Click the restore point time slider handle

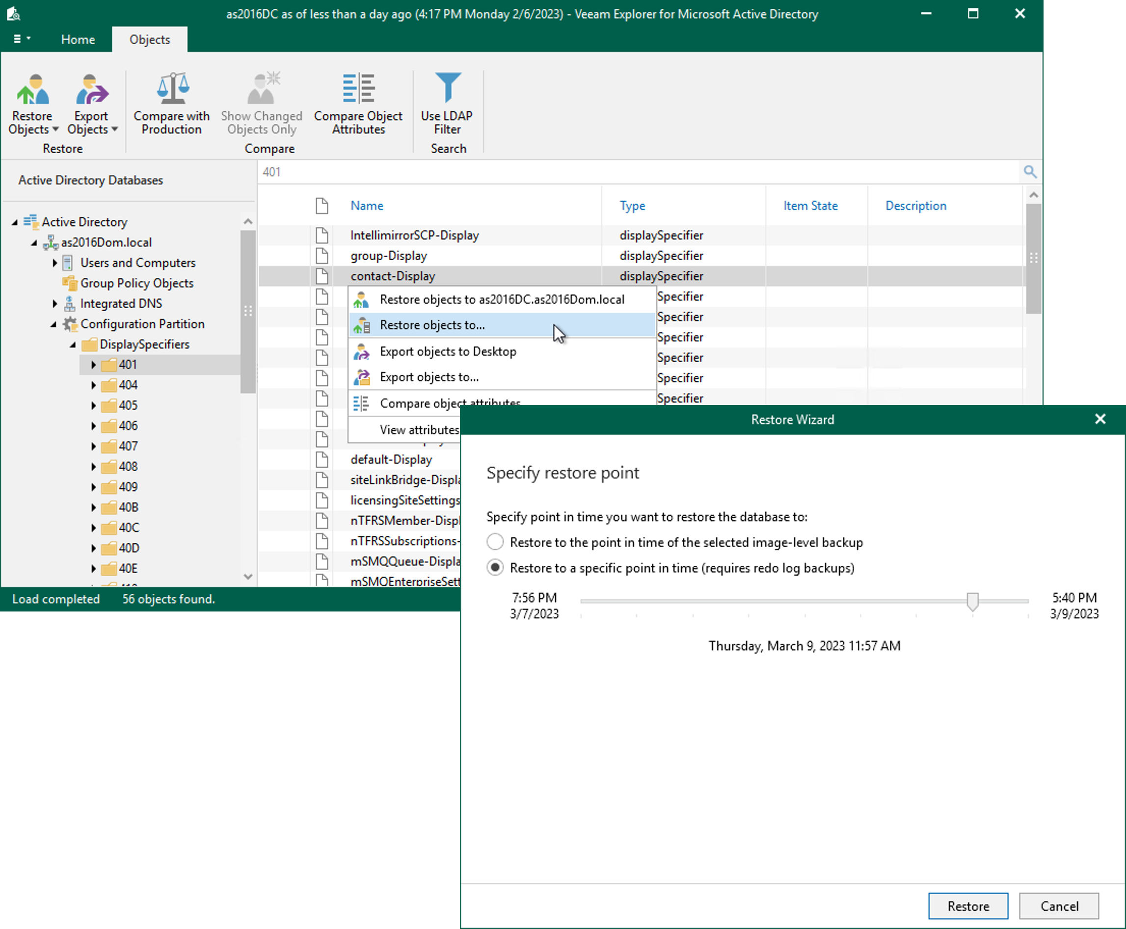pos(972,601)
